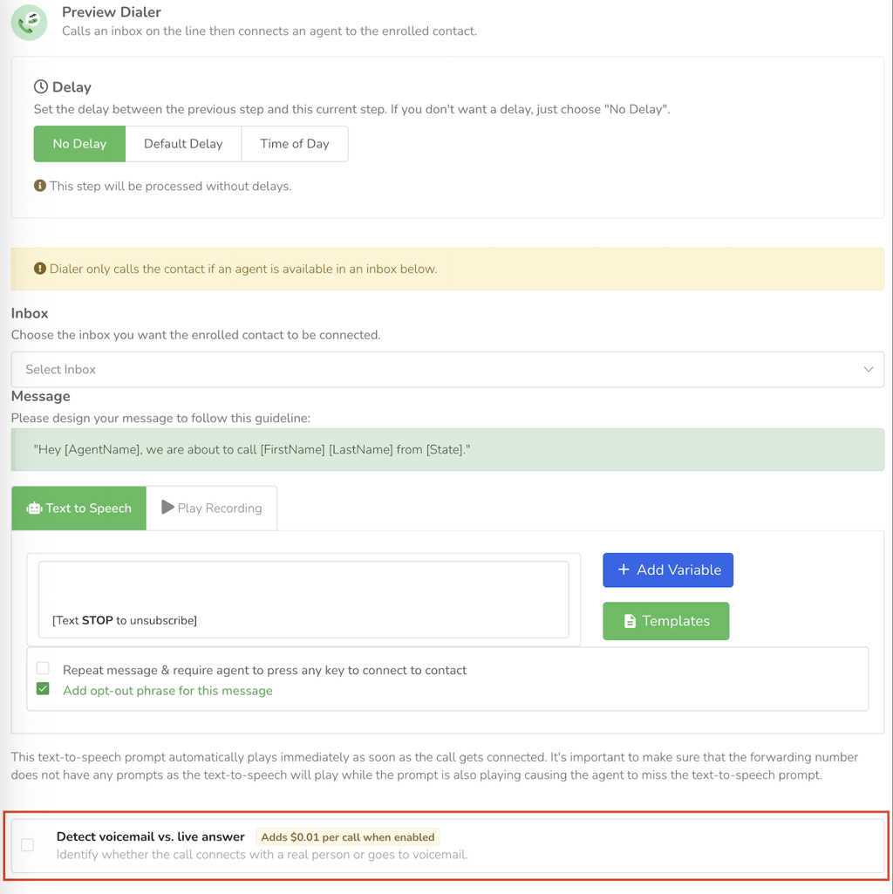
Task: Enable Repeat message require key press checkbox
Action: (43, 667)
